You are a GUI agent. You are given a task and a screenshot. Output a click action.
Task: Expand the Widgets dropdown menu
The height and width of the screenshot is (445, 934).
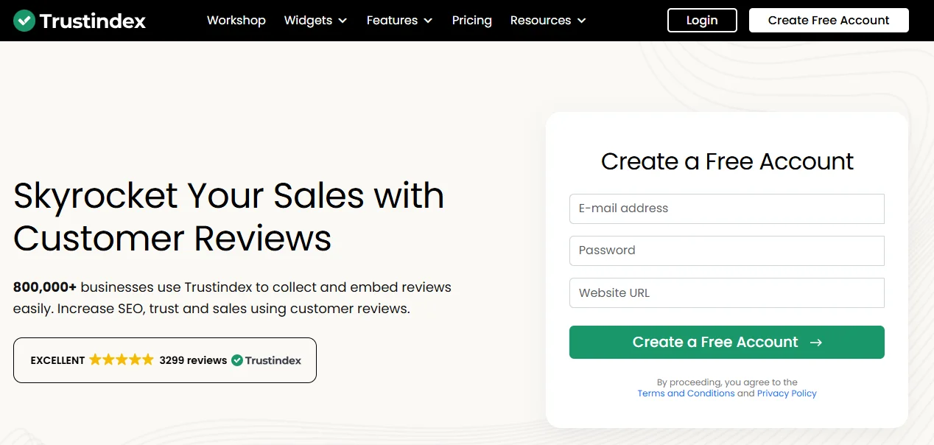coord(315,20)
